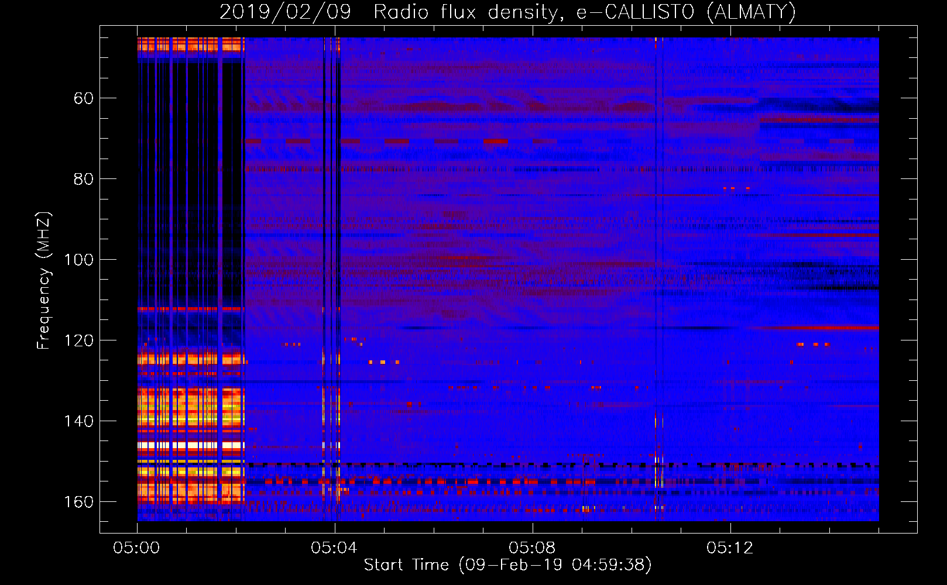Select the 120 frequency tick label

(x=79, y=340)
